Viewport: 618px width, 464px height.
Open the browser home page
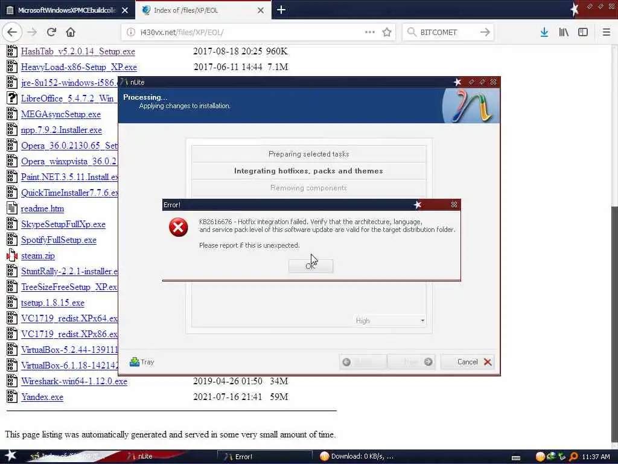point(71,33)
